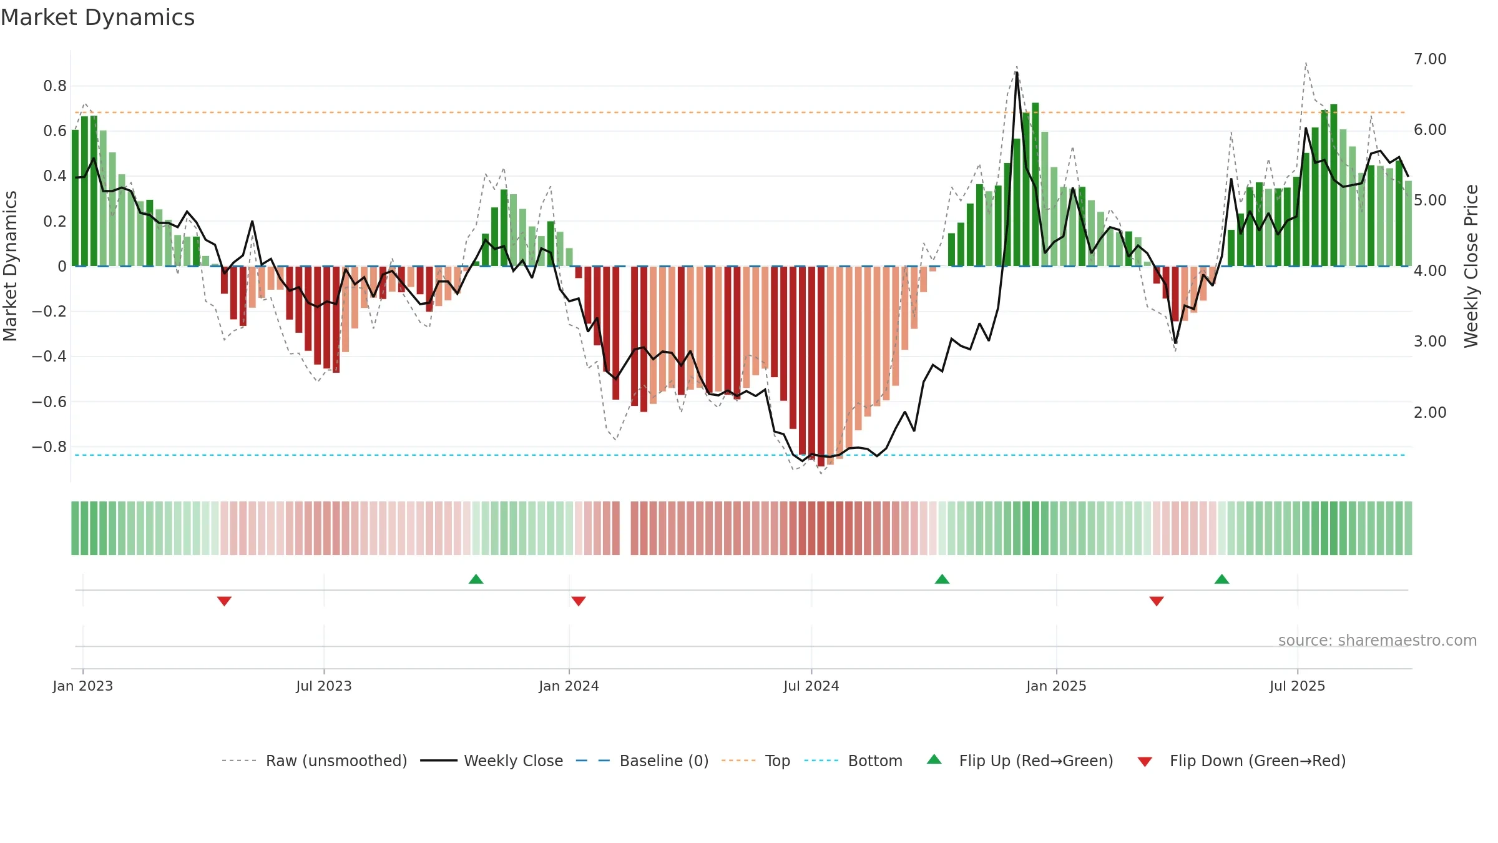Click the green flip-up triangle before Jan 2024
The image size is (1498, 843).
476,579
